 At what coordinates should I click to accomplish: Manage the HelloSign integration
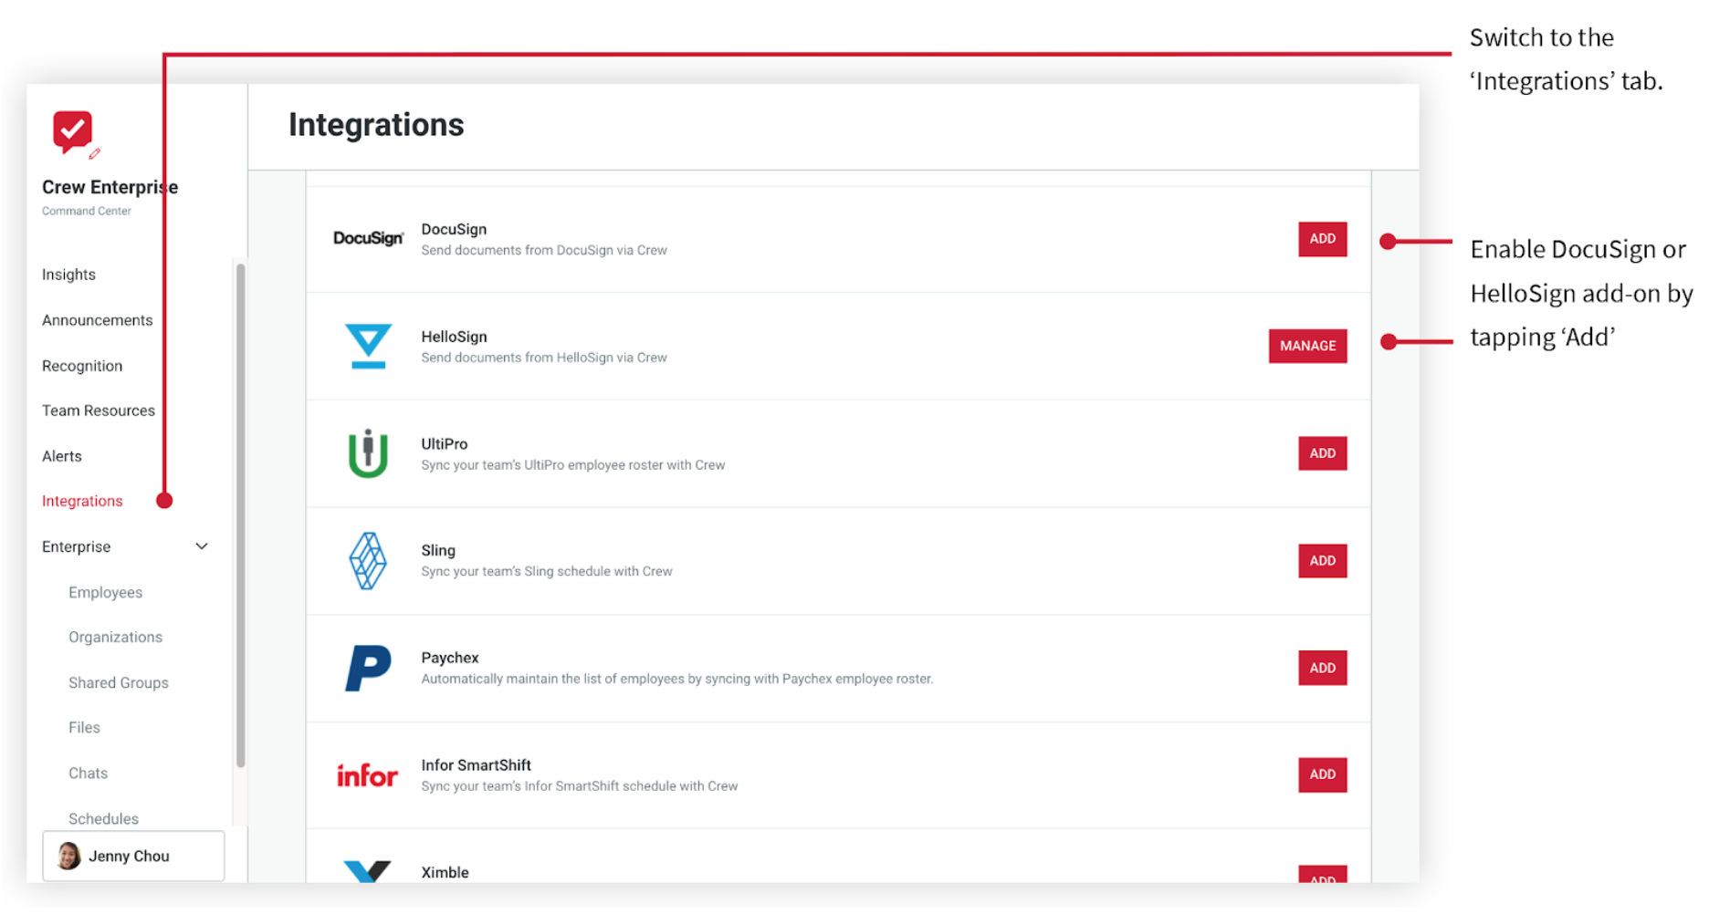point(1307,346)
